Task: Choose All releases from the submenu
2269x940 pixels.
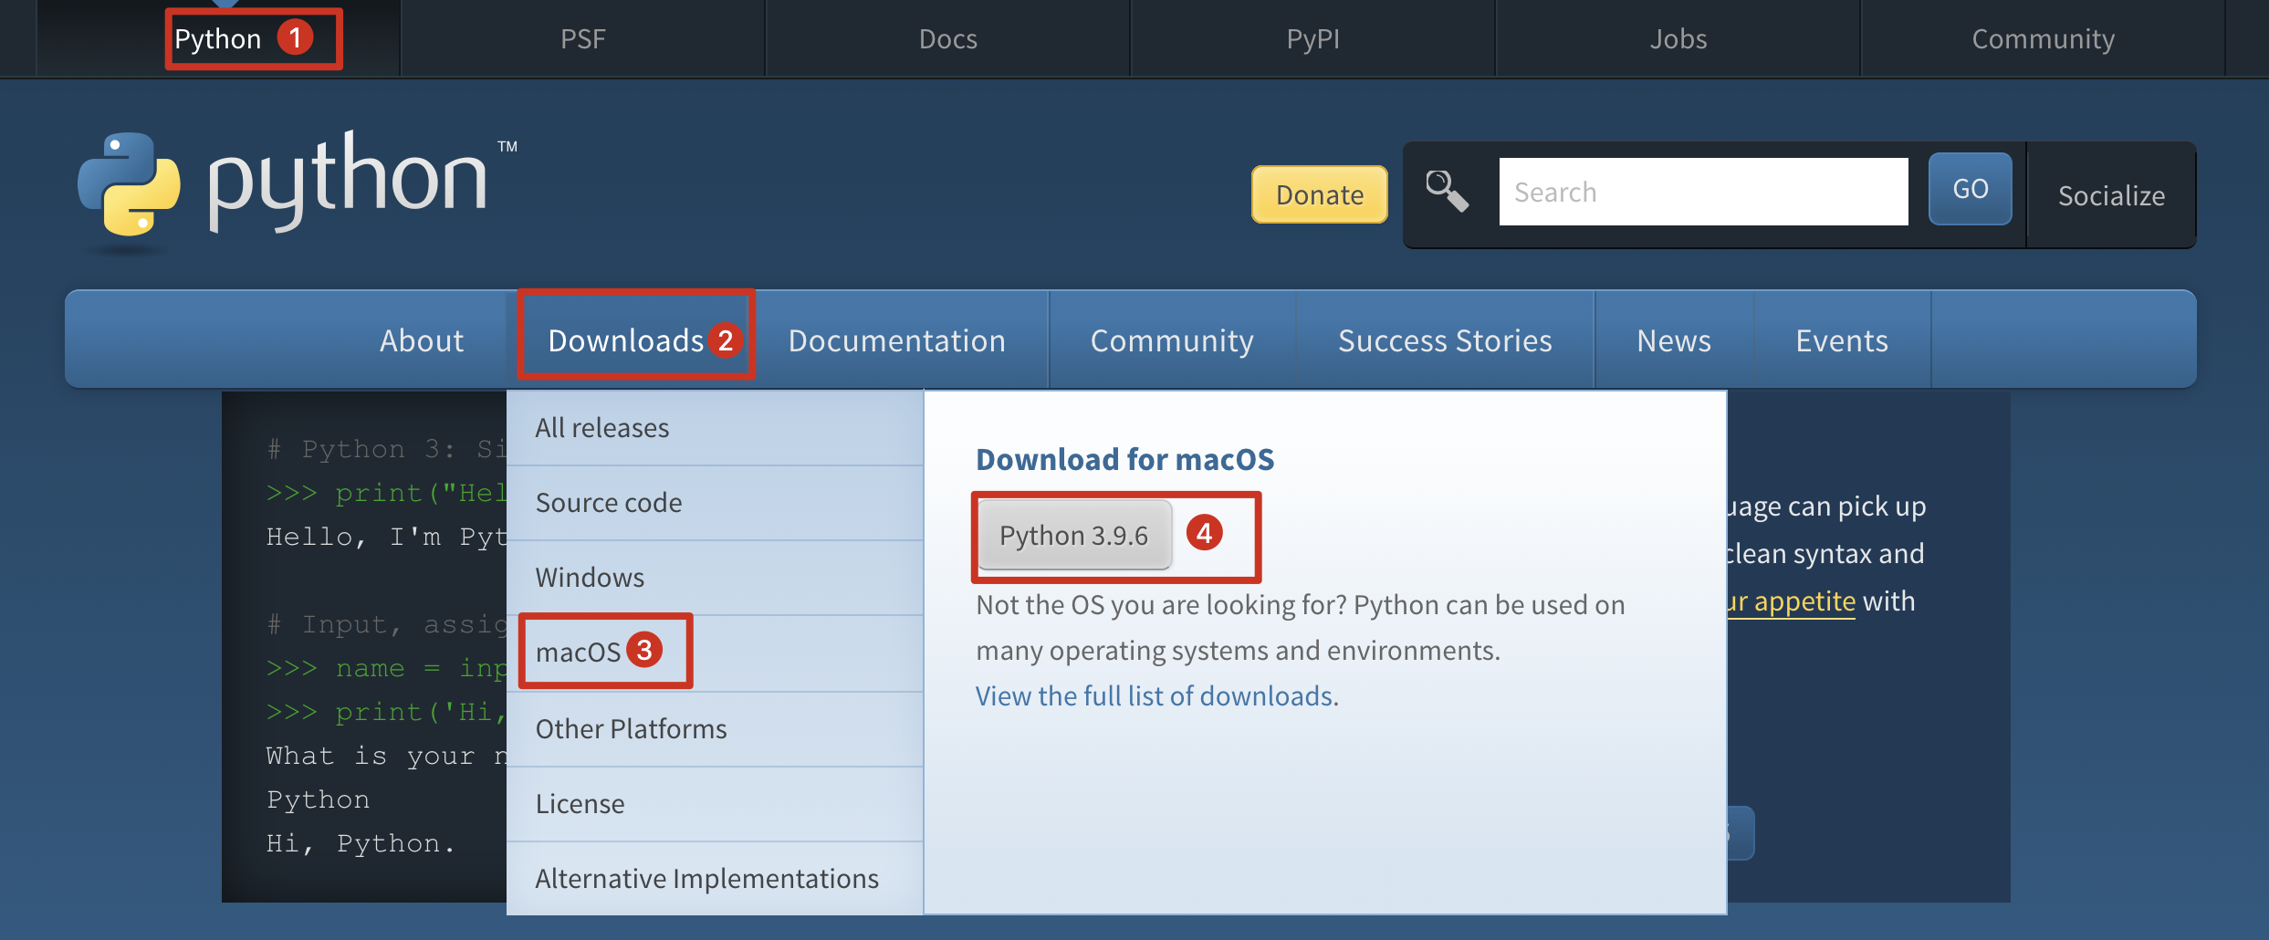Action: 601,428
